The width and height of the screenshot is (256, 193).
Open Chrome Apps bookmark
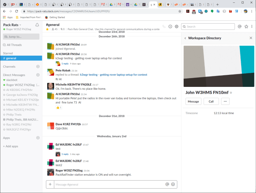coord(8,17)
